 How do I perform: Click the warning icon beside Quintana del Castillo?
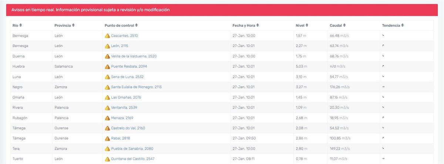coord(107,159)
